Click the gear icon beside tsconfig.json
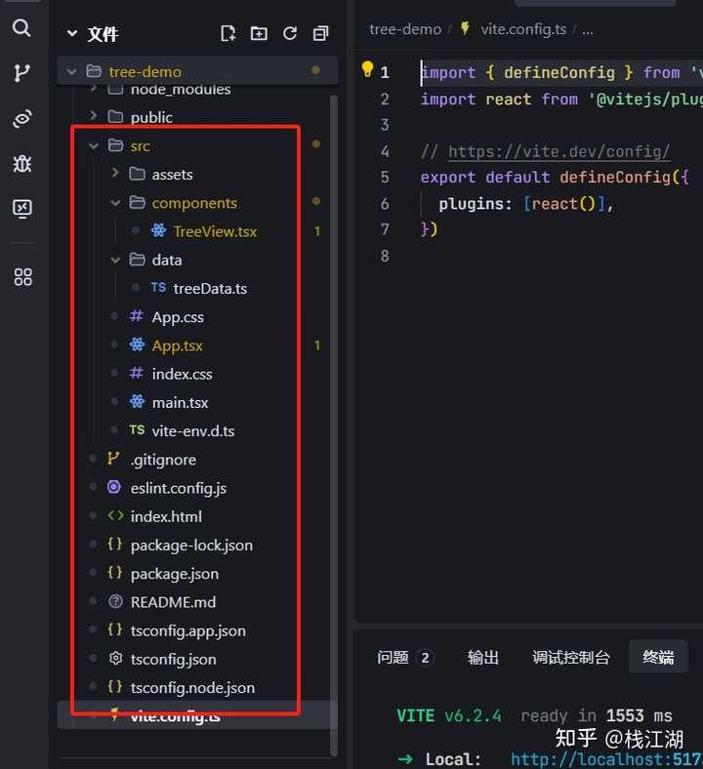This screenshot has width=703, height=769. coord(115,658)
